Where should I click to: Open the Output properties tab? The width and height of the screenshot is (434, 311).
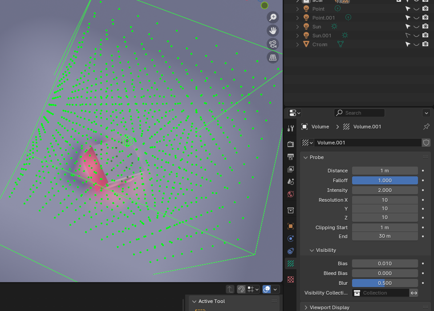tap(291, 156)
